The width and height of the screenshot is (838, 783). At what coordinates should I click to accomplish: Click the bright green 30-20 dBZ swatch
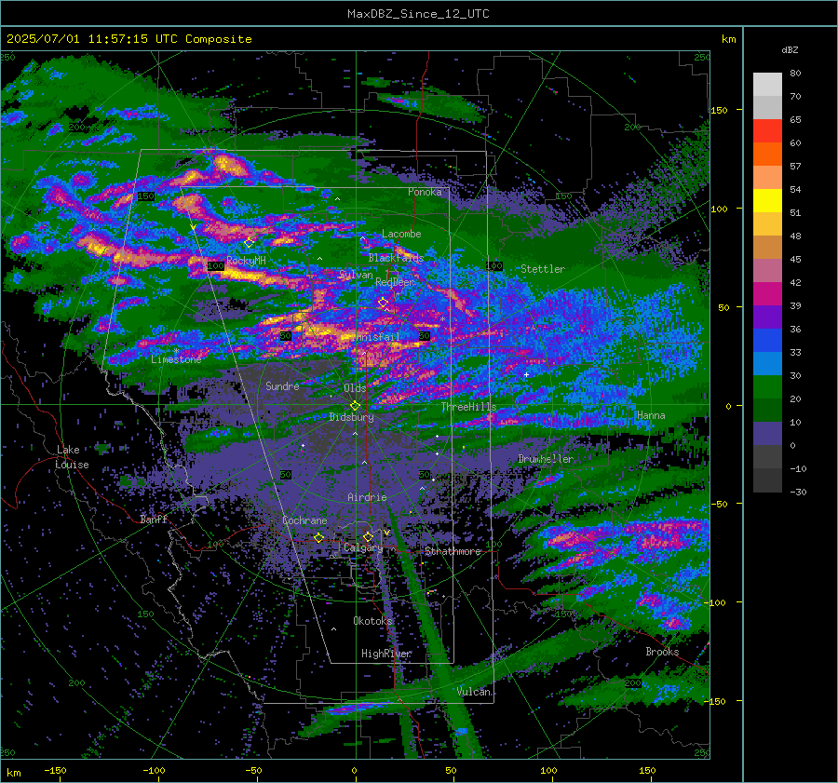767,387
